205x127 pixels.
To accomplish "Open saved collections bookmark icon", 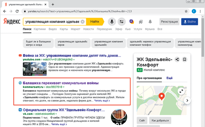I will pyautogui.click(x=141, y=22).
